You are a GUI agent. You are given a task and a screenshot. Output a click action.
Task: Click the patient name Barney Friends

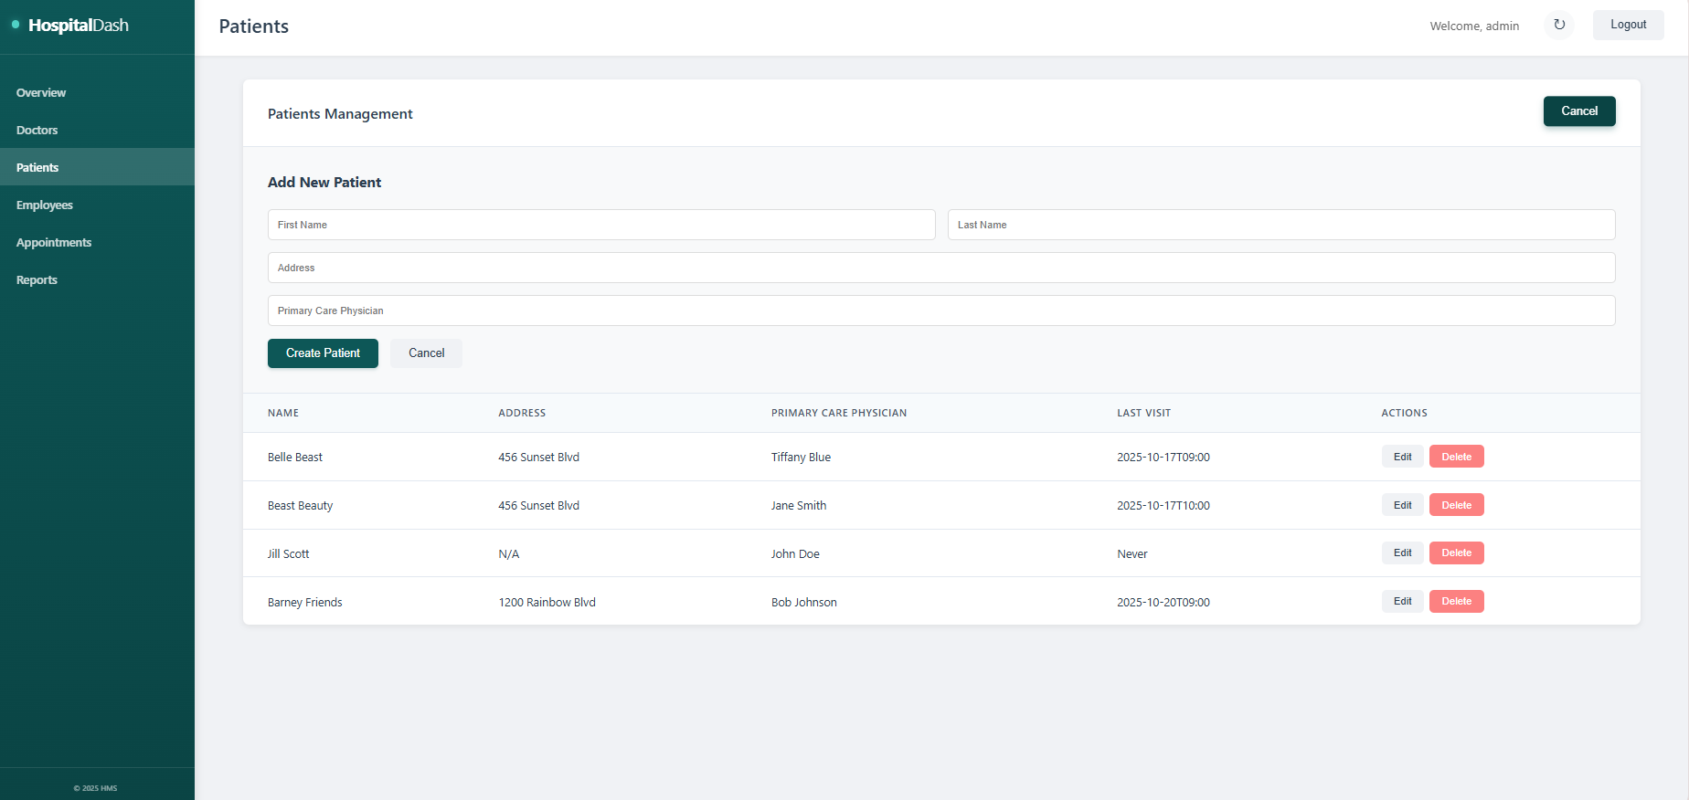click(x=305, y=603)
